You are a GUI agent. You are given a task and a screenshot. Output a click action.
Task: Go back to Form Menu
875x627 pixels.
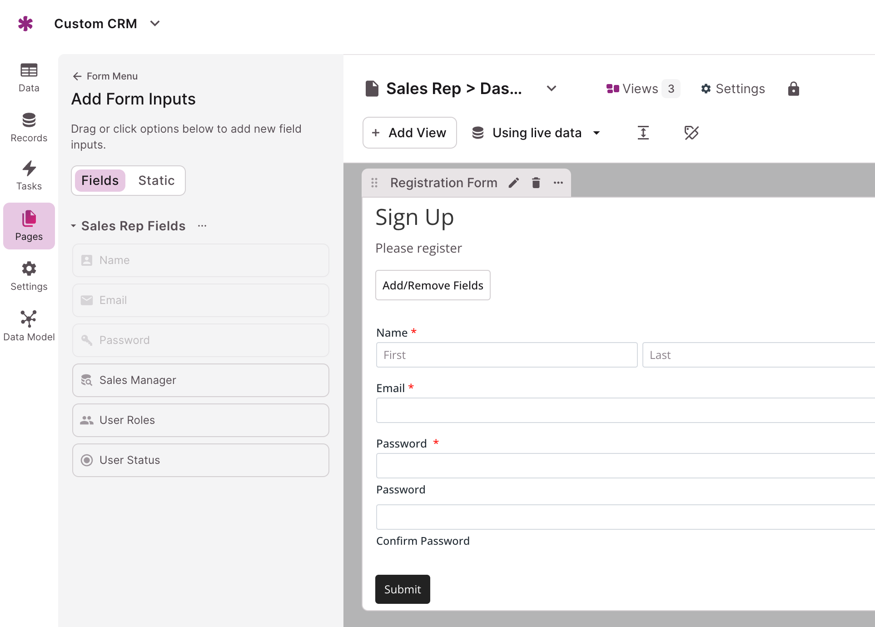pos(105,76)
